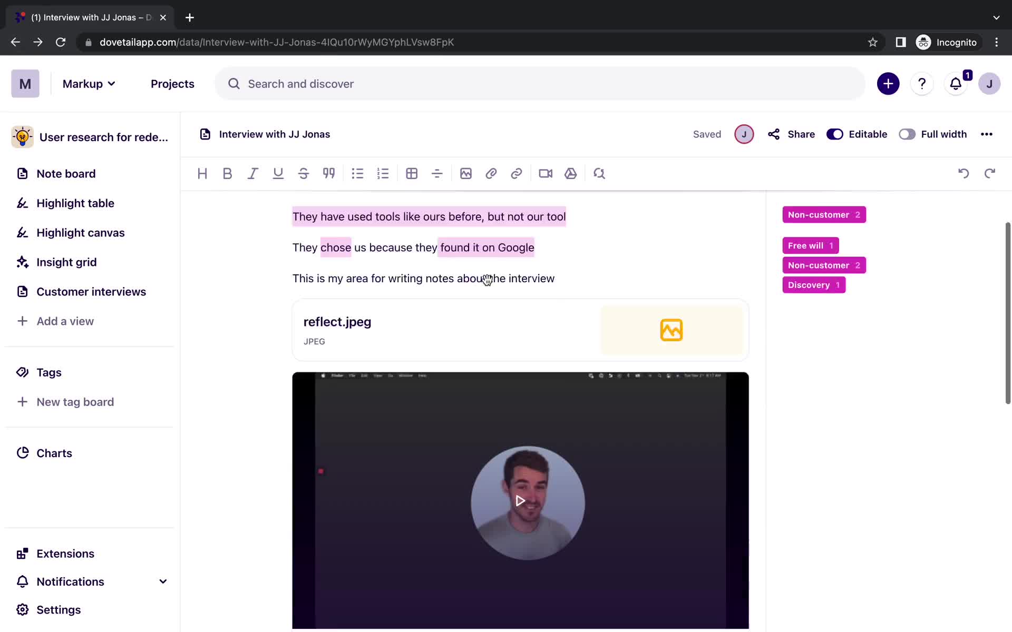Select the blockquote formatting icon
The image size is (1012, 632).
(x=328, y=173)
